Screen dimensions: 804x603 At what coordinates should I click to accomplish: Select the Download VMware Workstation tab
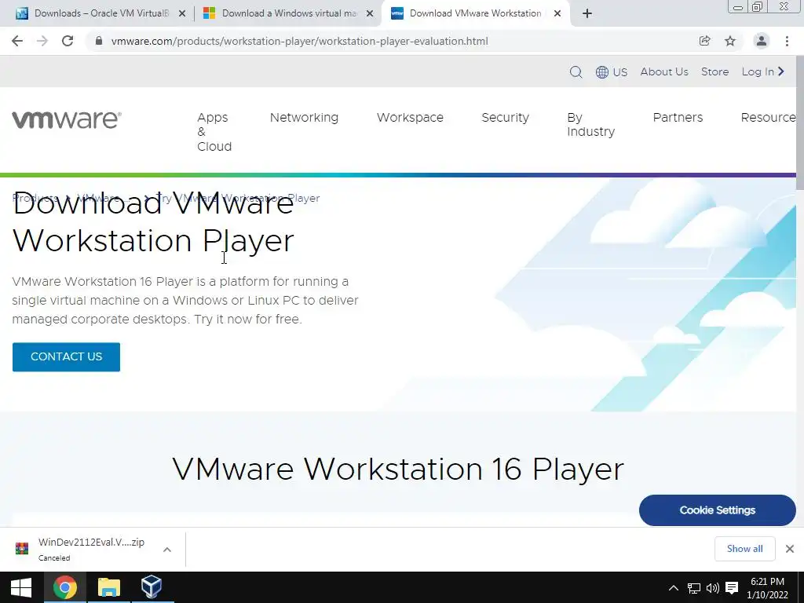click(x=474, y=13)
